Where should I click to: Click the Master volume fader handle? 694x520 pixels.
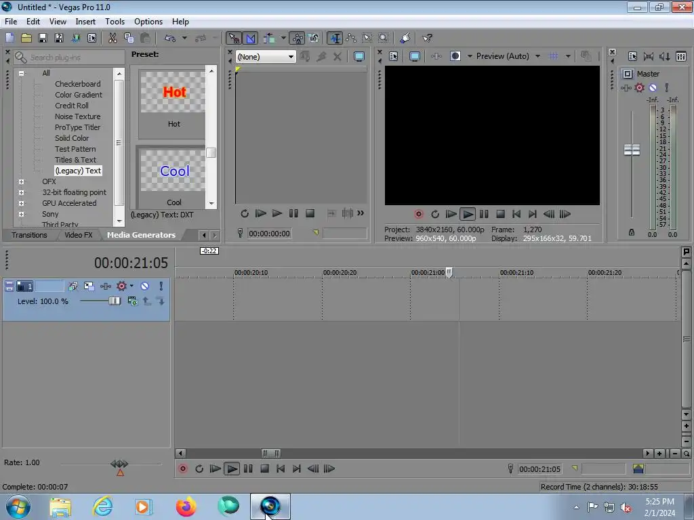click(632, 150)
